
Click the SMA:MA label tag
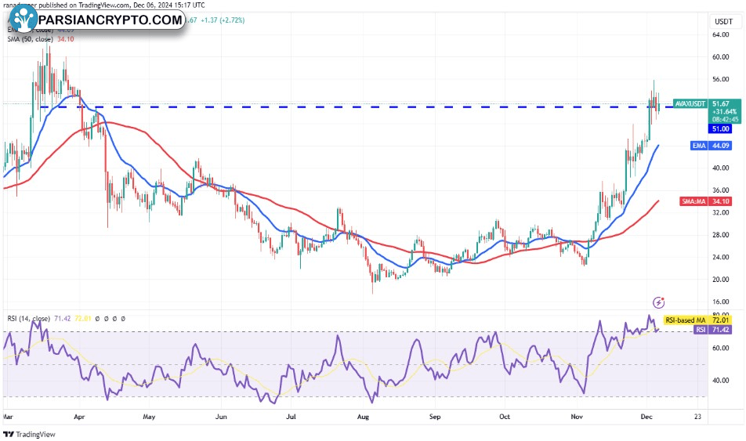(693, 201)
